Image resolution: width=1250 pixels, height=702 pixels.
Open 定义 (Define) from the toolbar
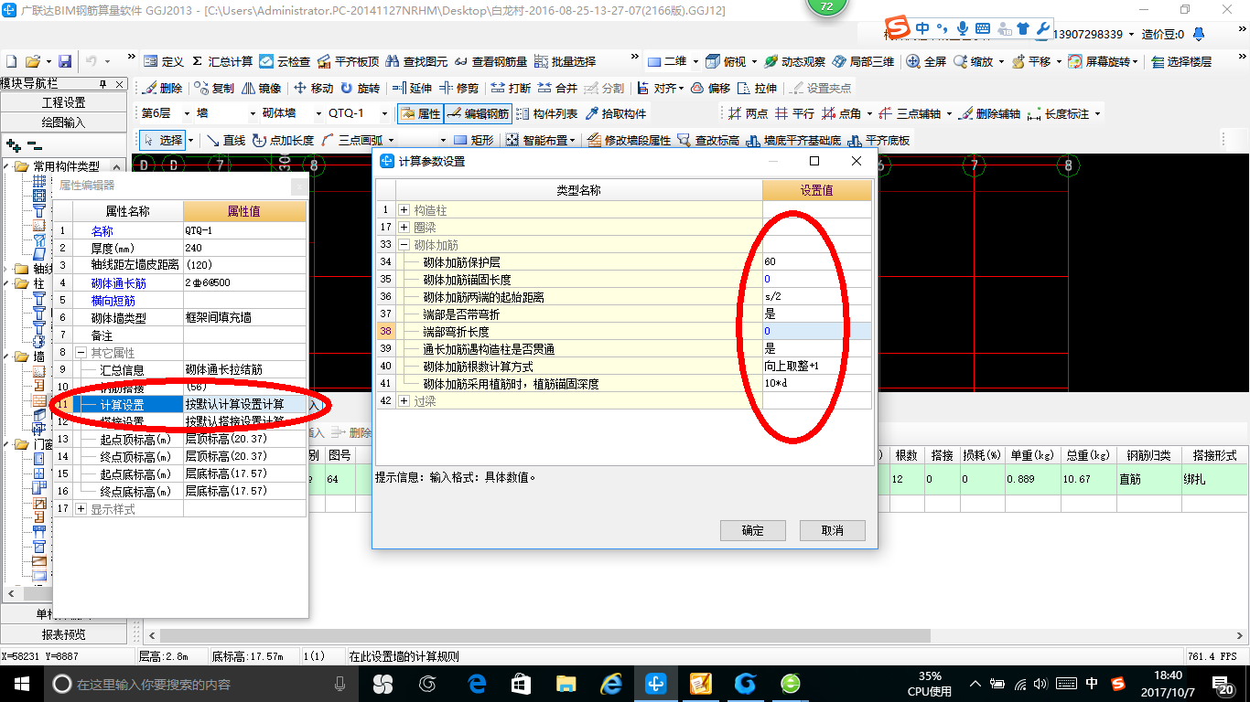click(x=164, y=61)
